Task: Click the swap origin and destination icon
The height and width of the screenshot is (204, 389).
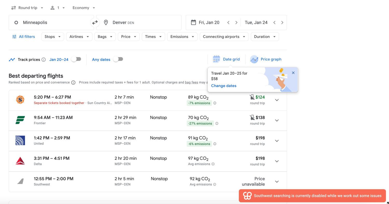Action: coord(95,23)
